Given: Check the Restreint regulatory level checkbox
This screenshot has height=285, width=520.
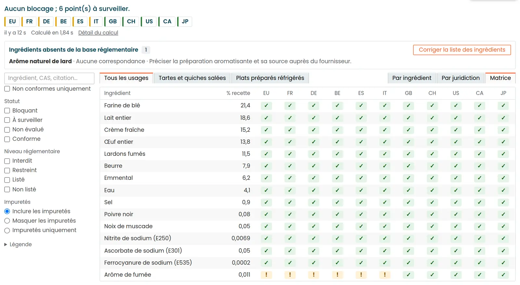Looking at the screenshot, I should coord(7,170).
